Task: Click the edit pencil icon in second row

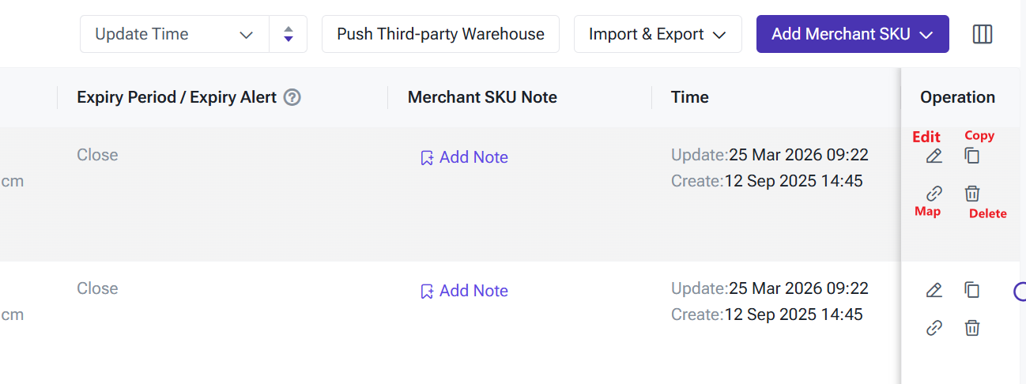Action: coord(934,291)
